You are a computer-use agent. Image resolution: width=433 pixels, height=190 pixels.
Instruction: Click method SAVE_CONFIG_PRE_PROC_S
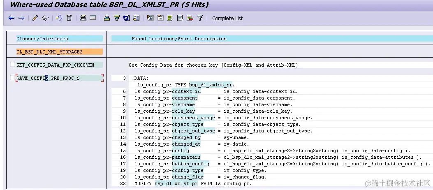[48, 78]
